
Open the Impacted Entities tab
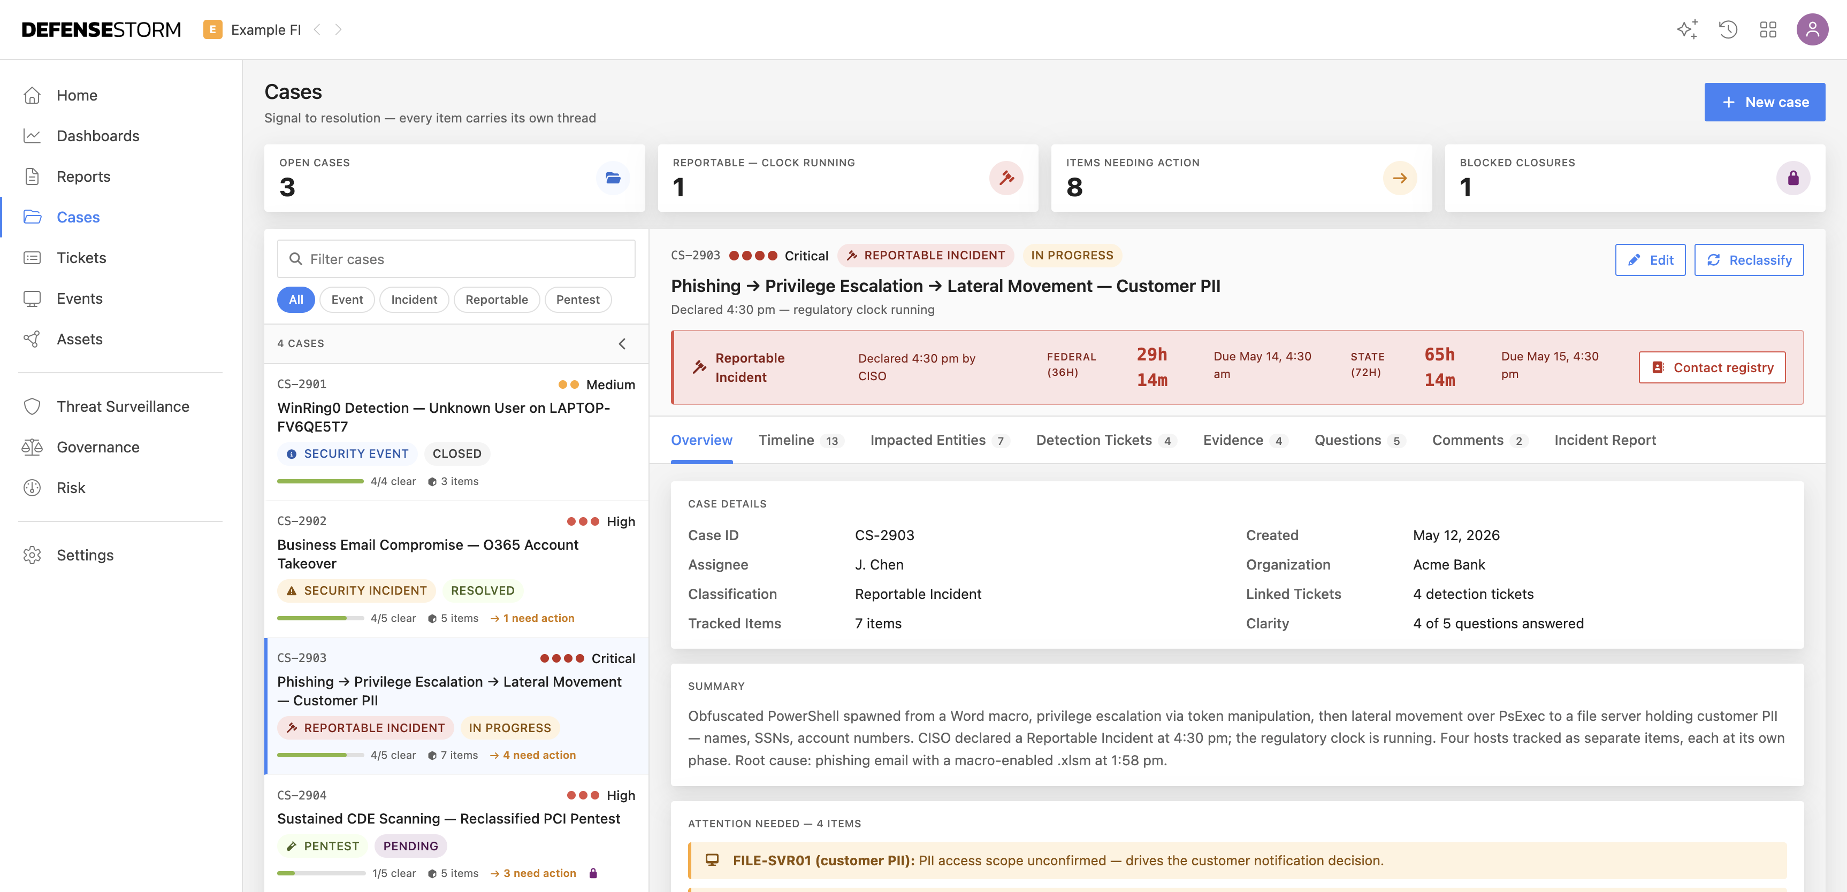click(940, 440)
